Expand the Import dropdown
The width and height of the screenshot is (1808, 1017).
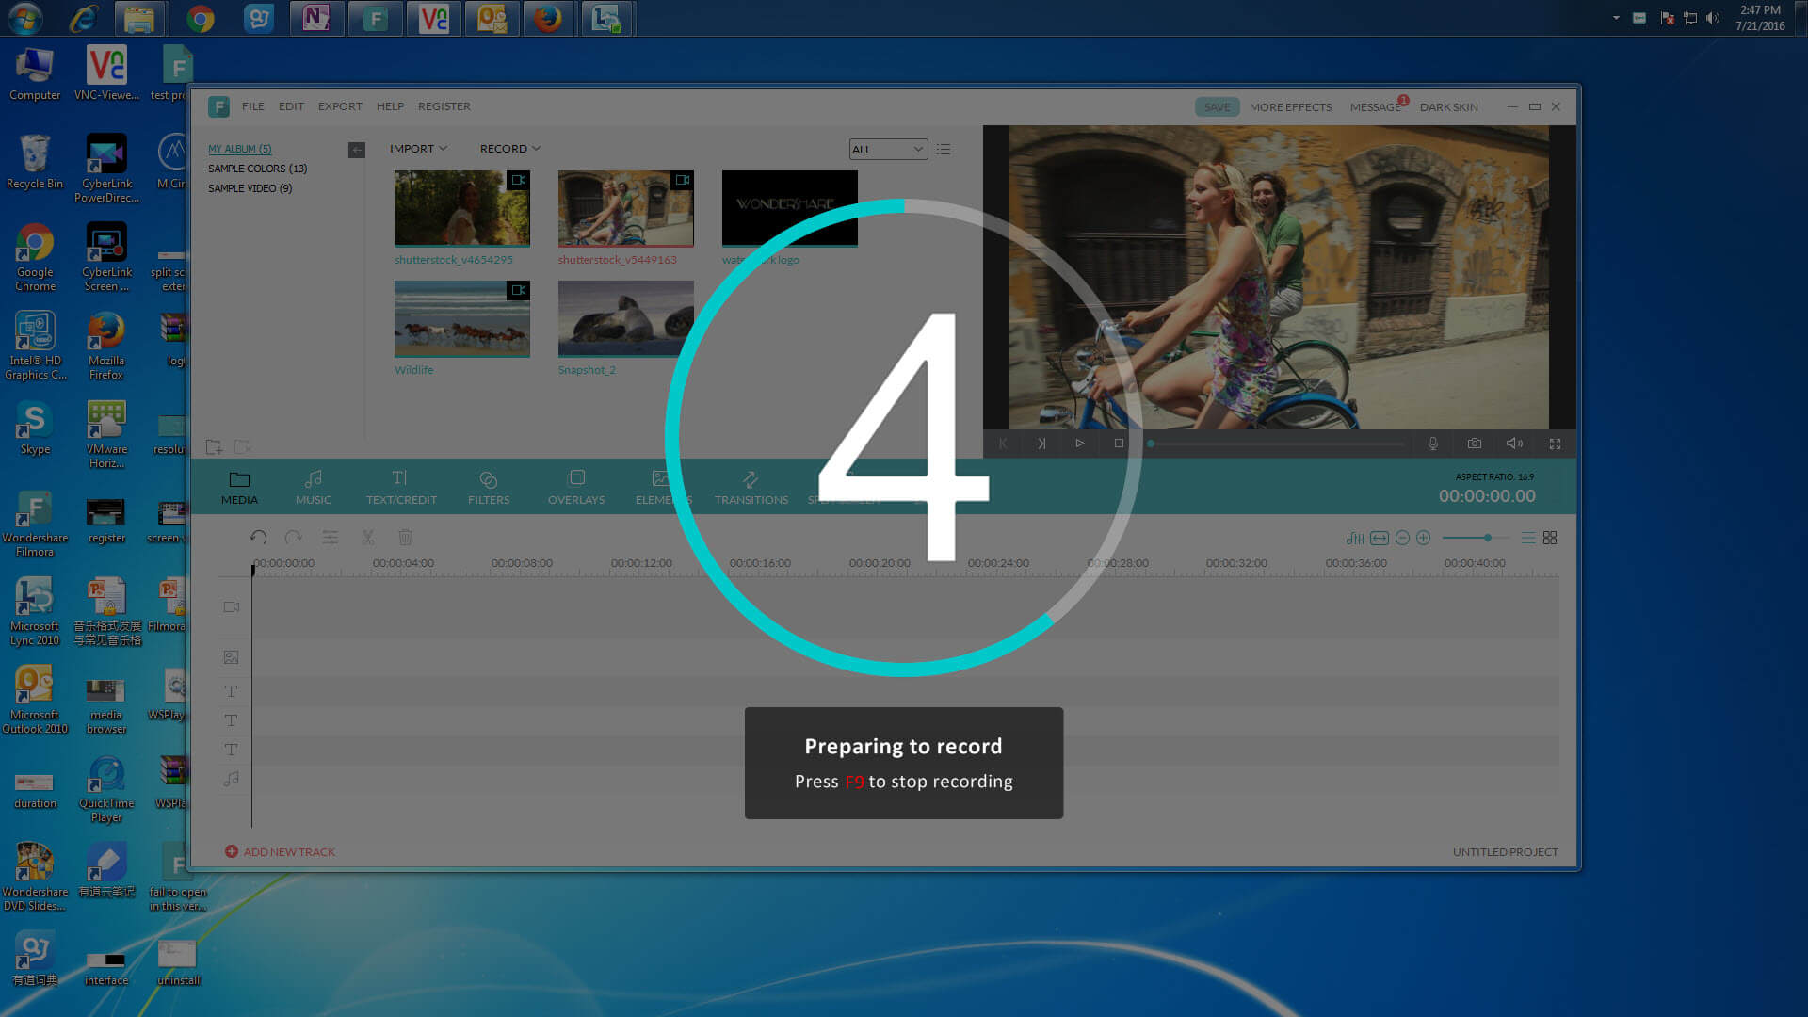click(x=418, y=149)
